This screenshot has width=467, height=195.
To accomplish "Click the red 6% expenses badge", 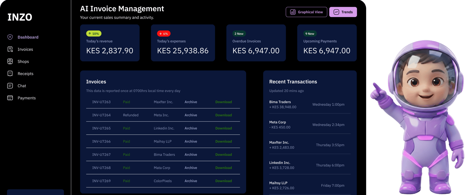I will pyautogui.click(x=163, y=33).
